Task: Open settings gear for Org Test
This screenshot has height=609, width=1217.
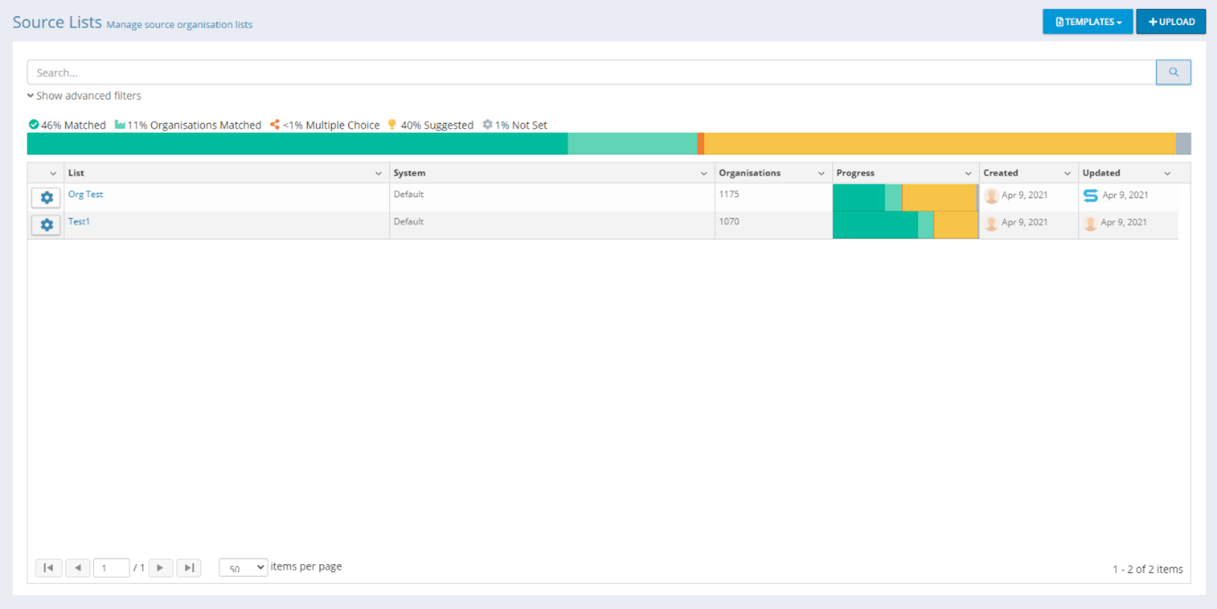Action: (x=46, y=197)
